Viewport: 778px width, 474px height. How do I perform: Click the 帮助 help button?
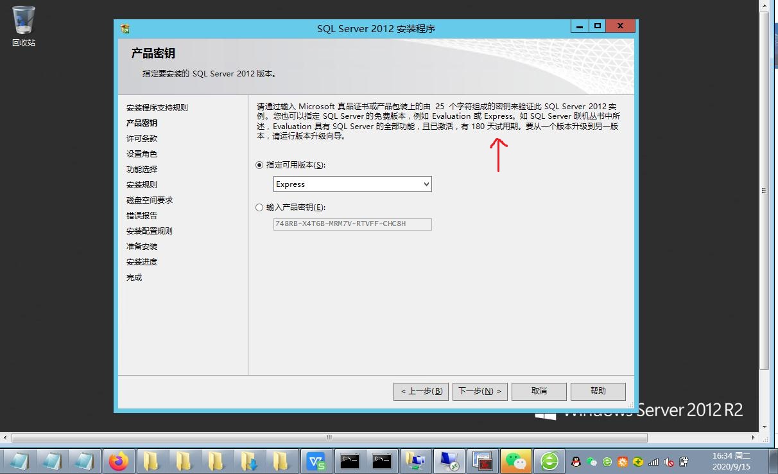pyautogui.click(x=598, y=391)
